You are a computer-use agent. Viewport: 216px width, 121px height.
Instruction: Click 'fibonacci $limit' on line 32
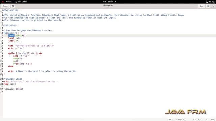point(13,89)
